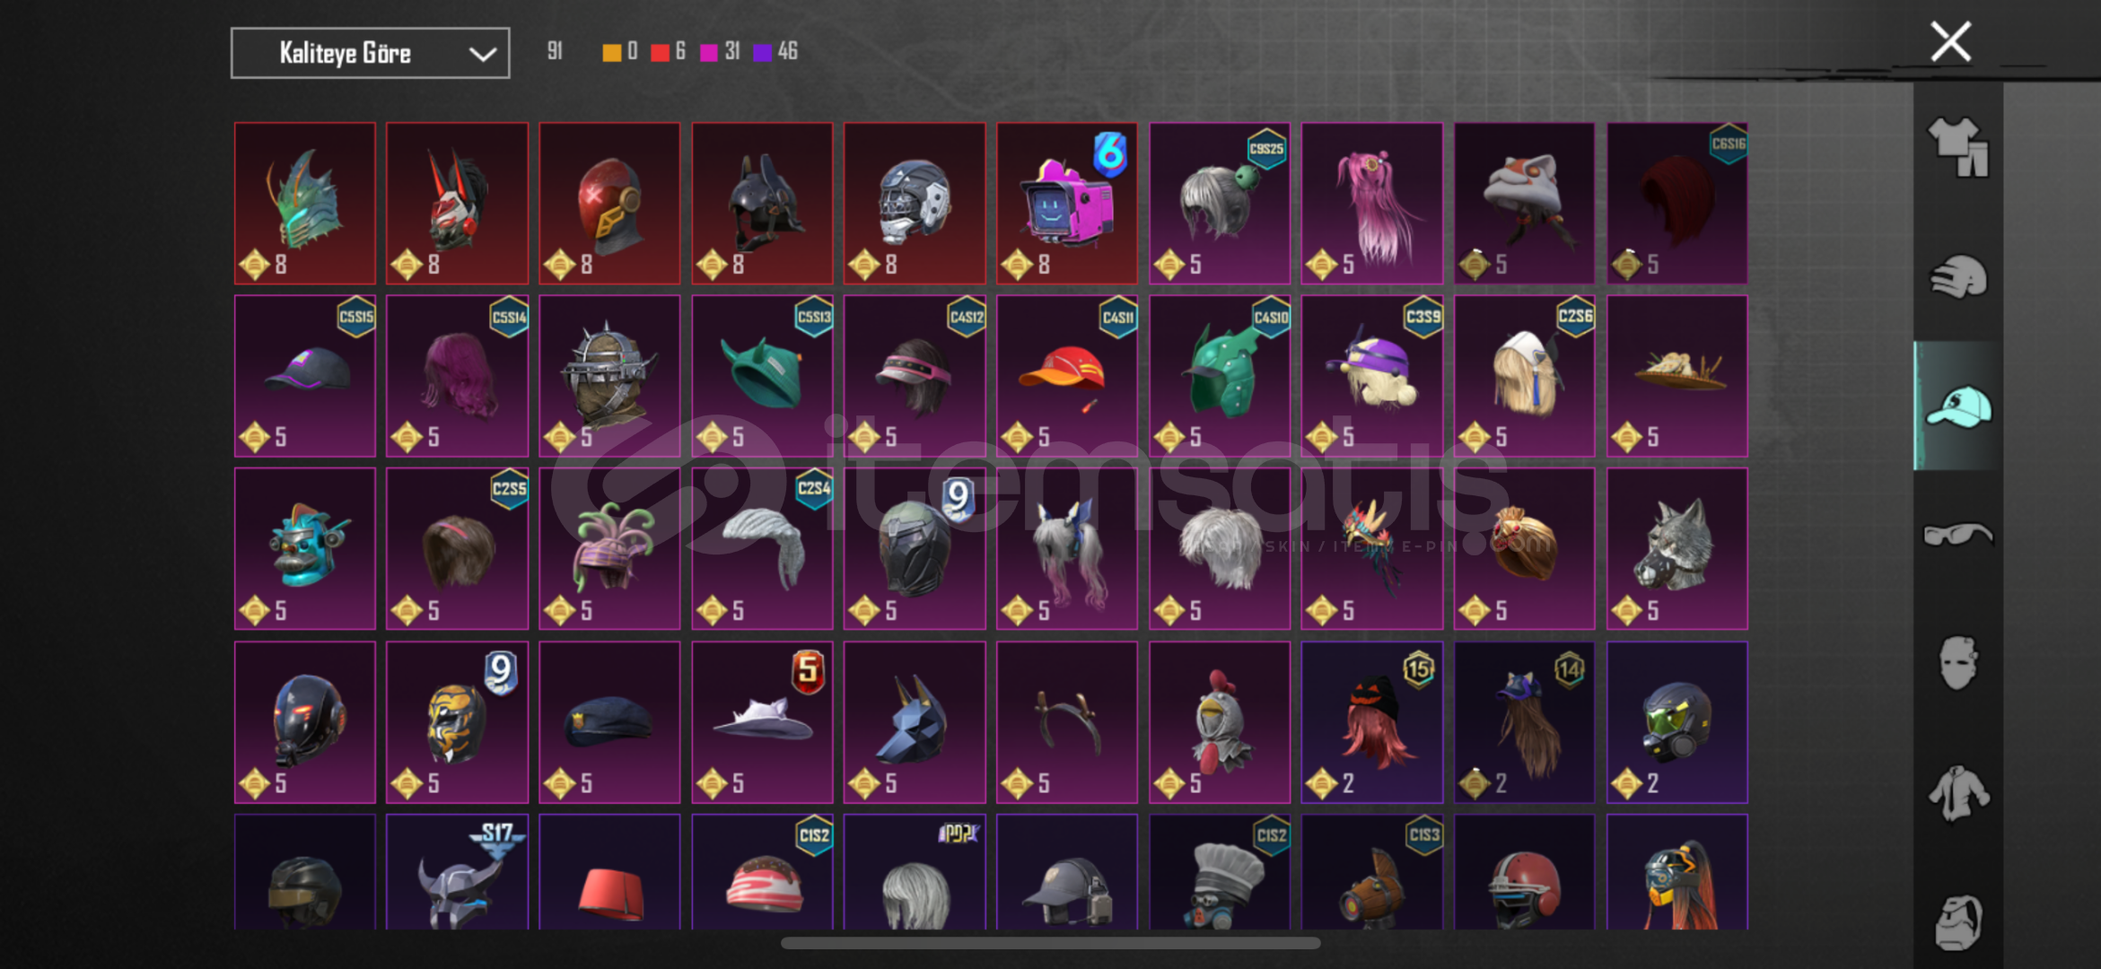This screenshot has width=2101, height=969.
Task: Pick the chicken head costume item
Action: click(x=1219, y=721)
